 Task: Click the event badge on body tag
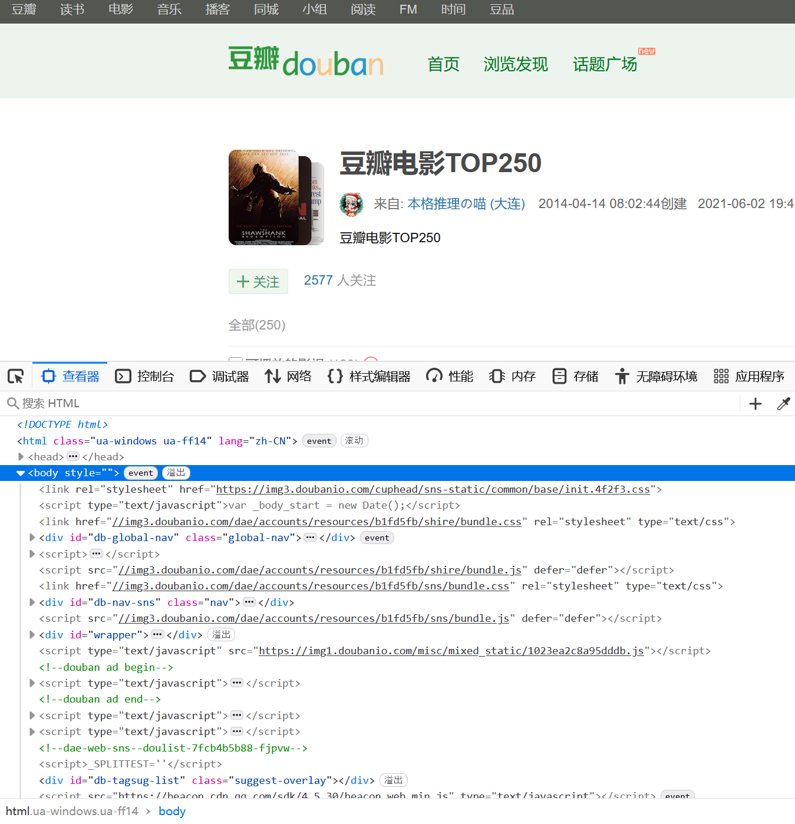tap(141, 473)
